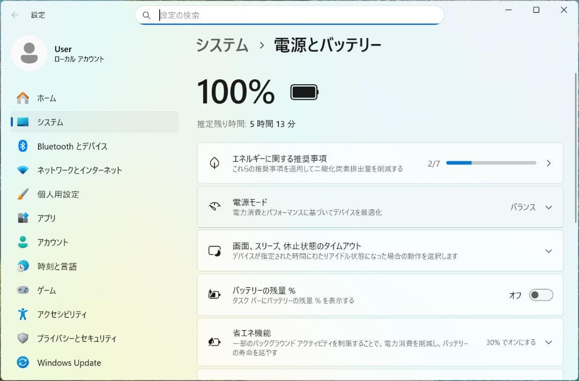579x381 pixels.
Task: Select the アクセシビリティ person icon
Action: click(22, 315)
